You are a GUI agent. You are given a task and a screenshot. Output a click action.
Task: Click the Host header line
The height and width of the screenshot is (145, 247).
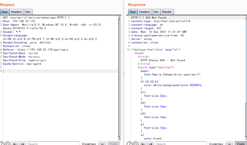coord(19,21)
